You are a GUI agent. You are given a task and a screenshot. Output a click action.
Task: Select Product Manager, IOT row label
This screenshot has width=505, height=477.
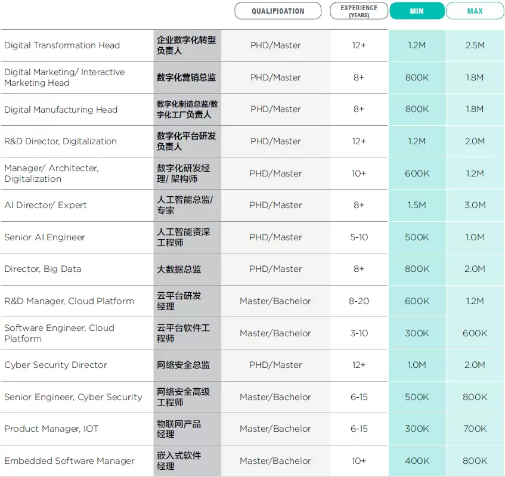(51, 429)
